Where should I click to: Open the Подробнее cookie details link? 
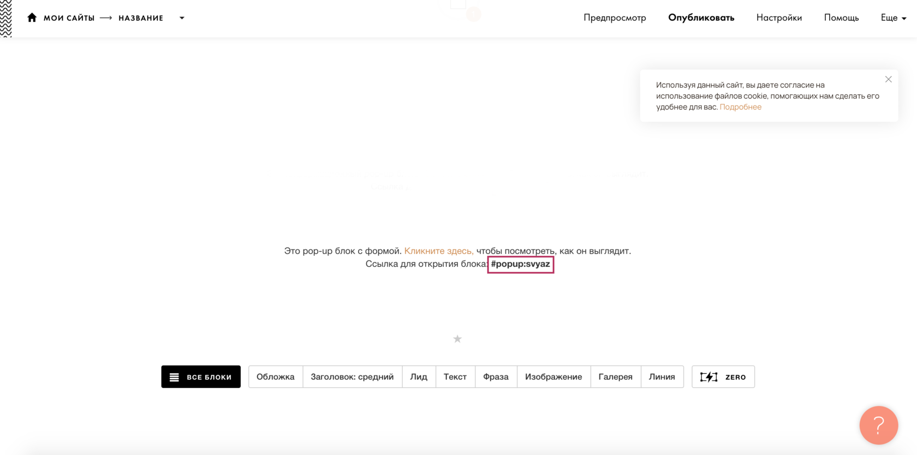[x=740, y=107]
